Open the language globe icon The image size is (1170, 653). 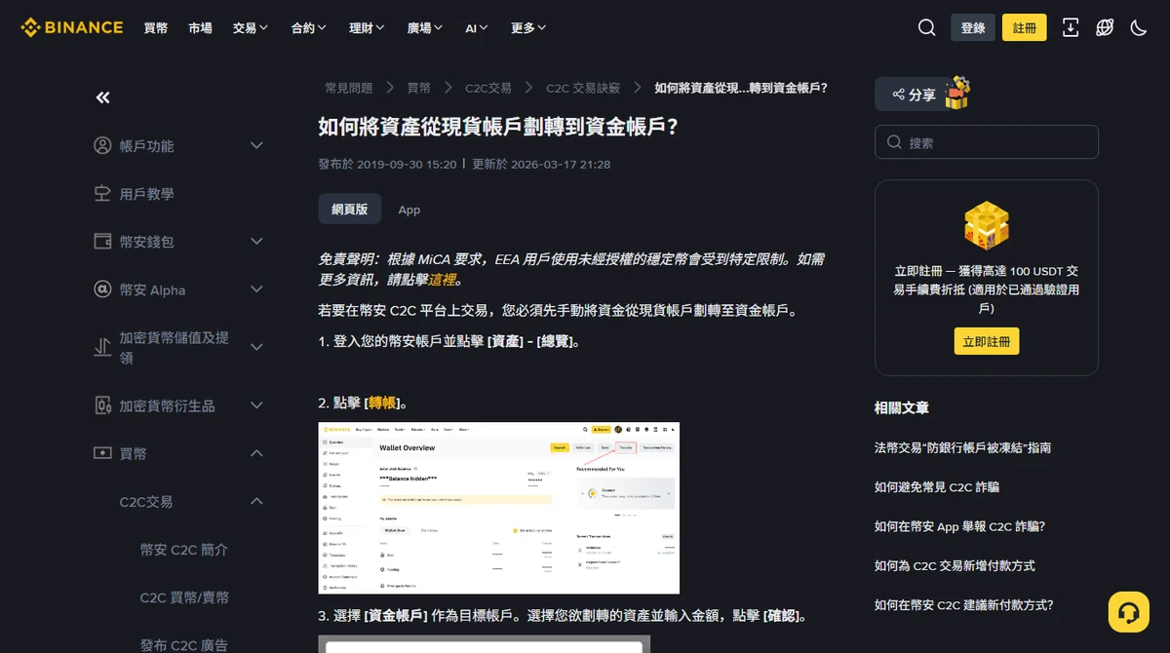click(x=1105, y=27)
